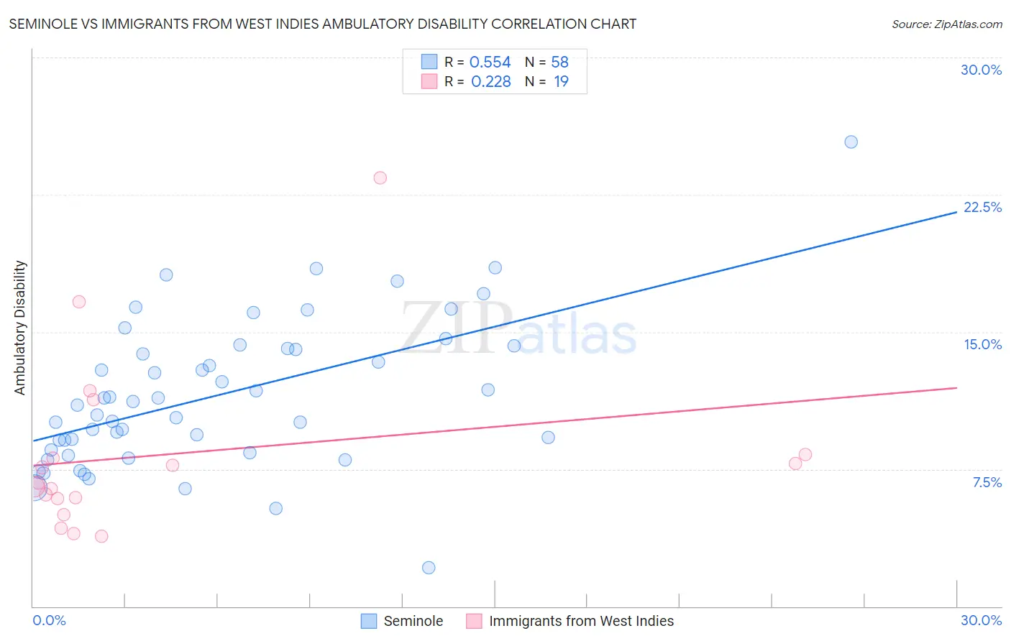Select the Immigrants from West Indies legend label

click(x=582, y=621)
